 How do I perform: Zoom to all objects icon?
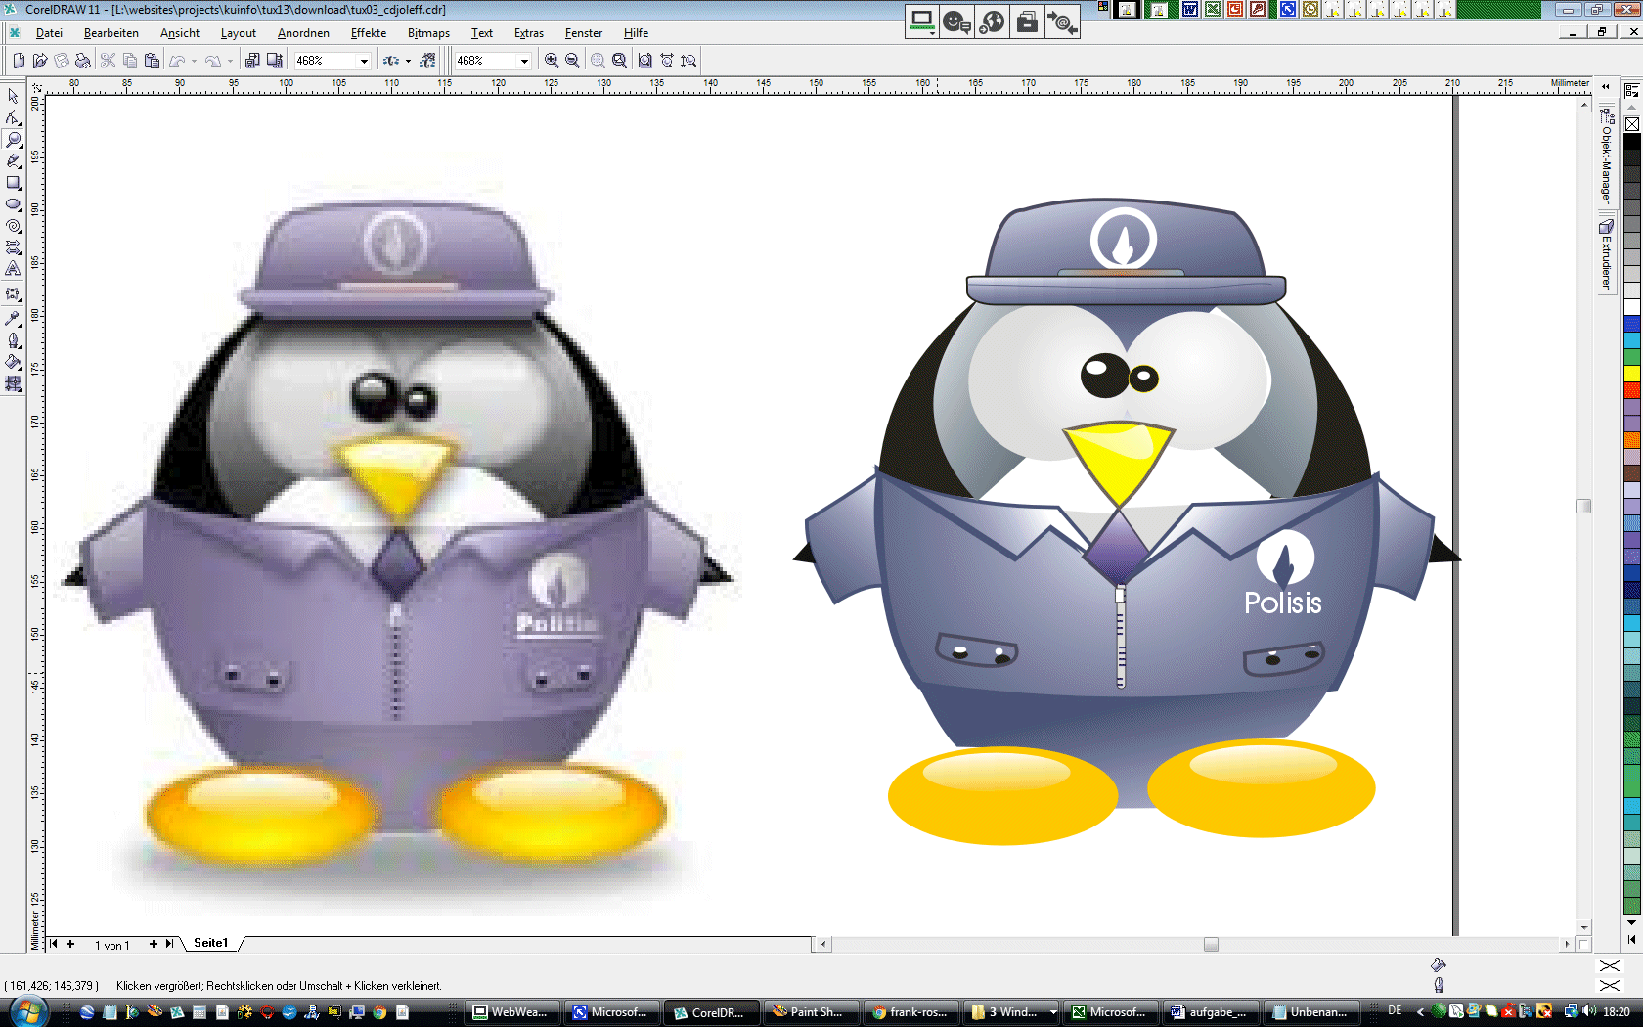pyautogui.click(x=619, y=61)
